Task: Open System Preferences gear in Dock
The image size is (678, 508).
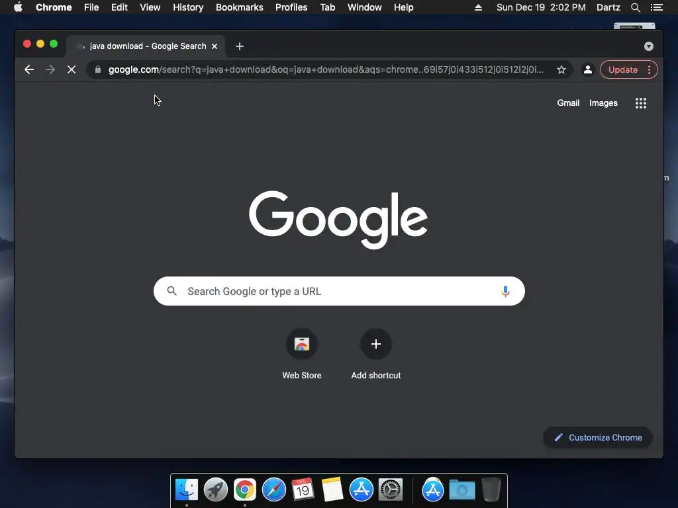Action: 391,489
